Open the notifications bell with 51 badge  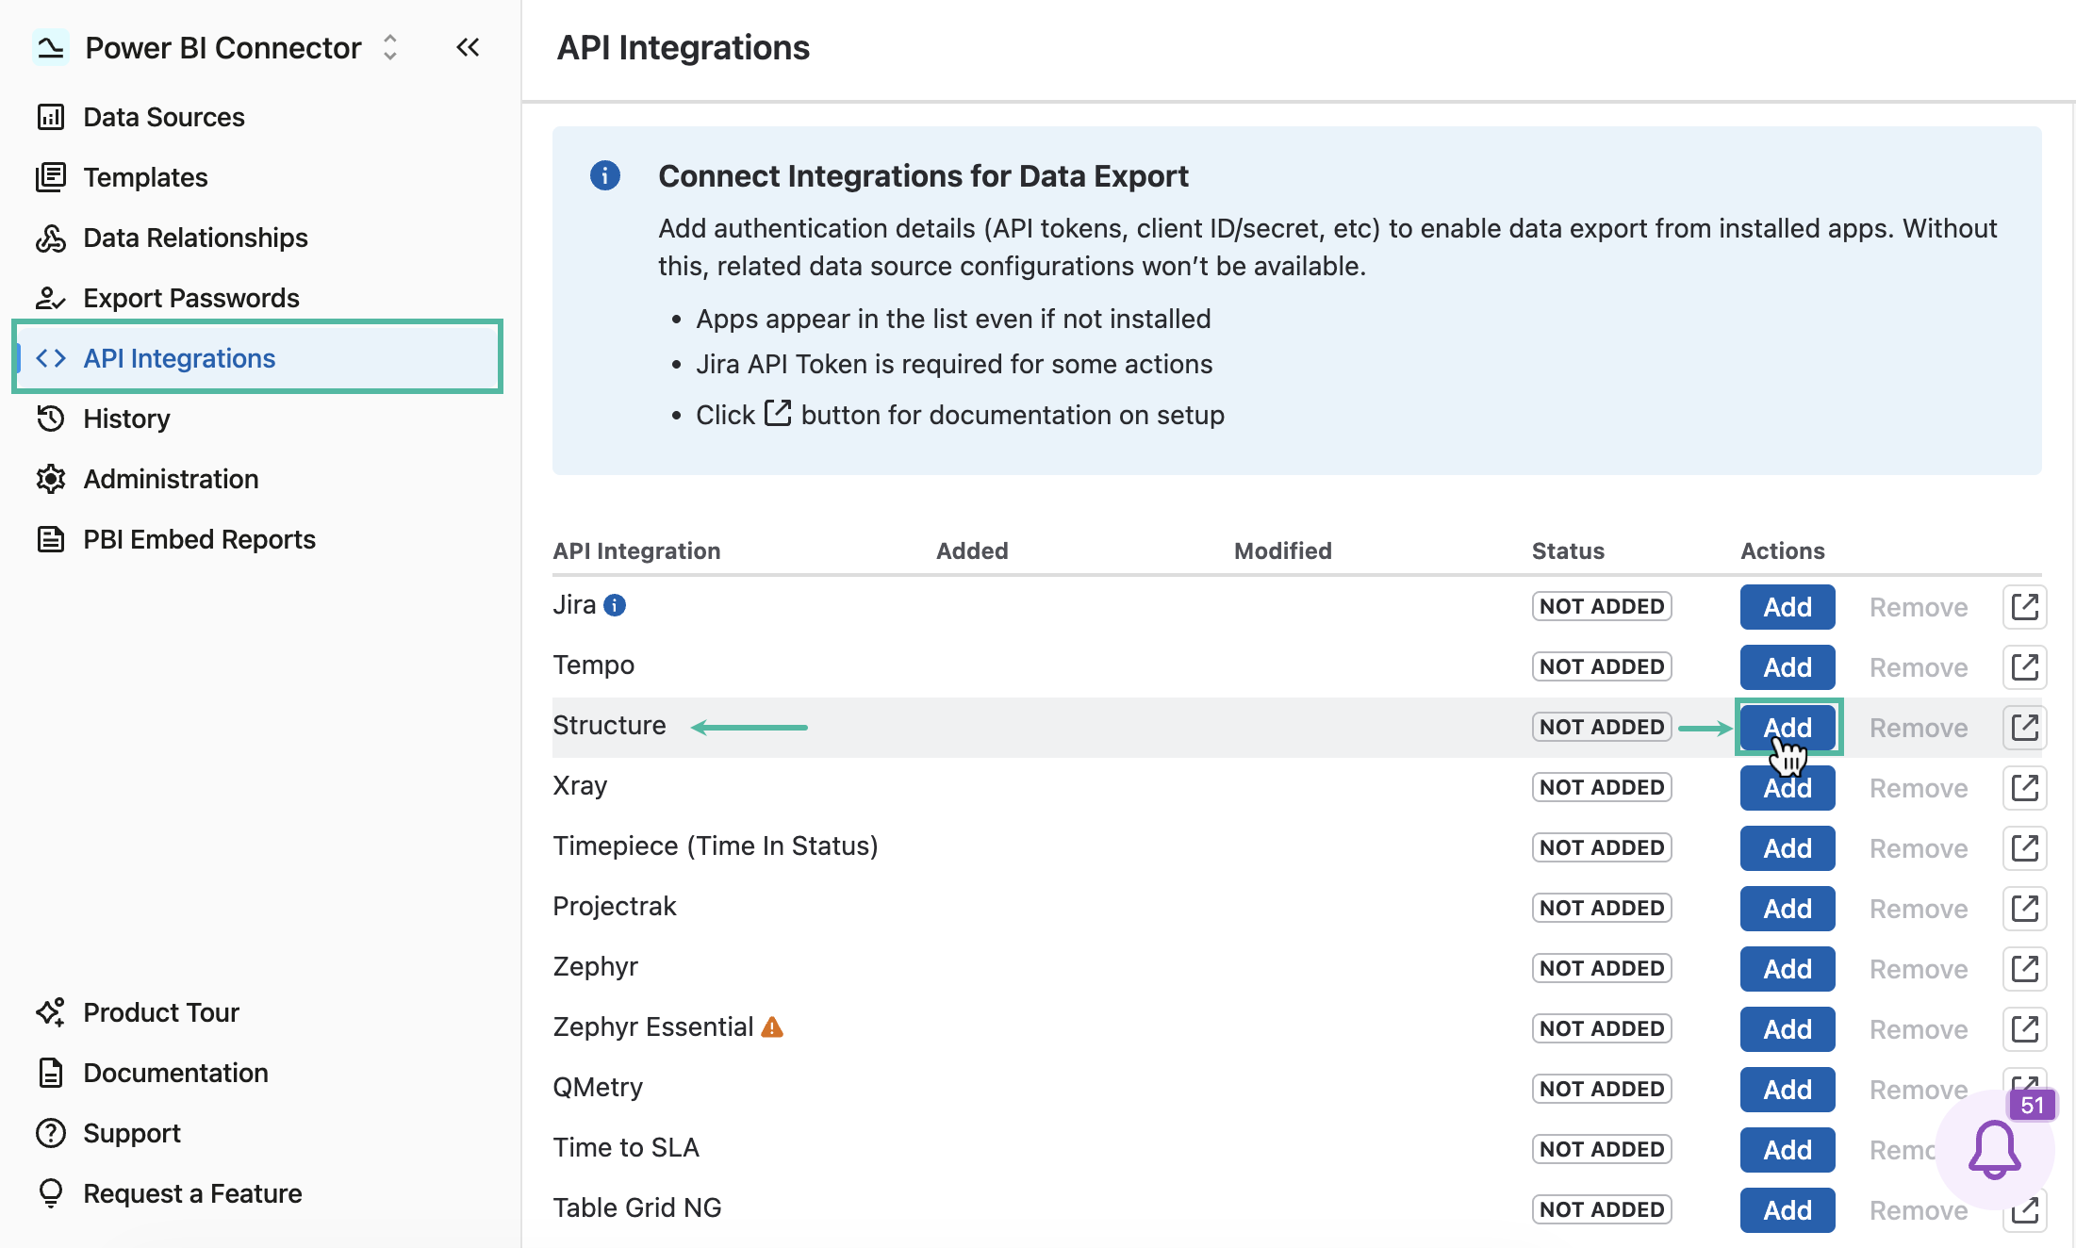[x=1995, y=1148]
